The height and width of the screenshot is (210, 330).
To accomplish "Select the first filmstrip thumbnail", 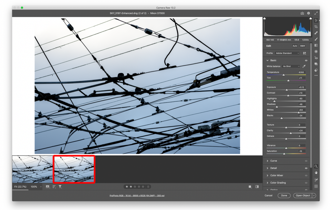I will [x=33, y=169].
